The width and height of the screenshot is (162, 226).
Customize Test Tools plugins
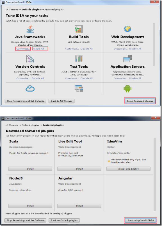[72, 78]
